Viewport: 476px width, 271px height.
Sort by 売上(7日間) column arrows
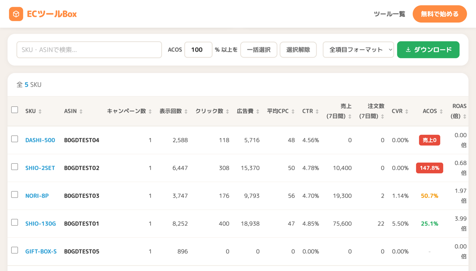(350, 117)
